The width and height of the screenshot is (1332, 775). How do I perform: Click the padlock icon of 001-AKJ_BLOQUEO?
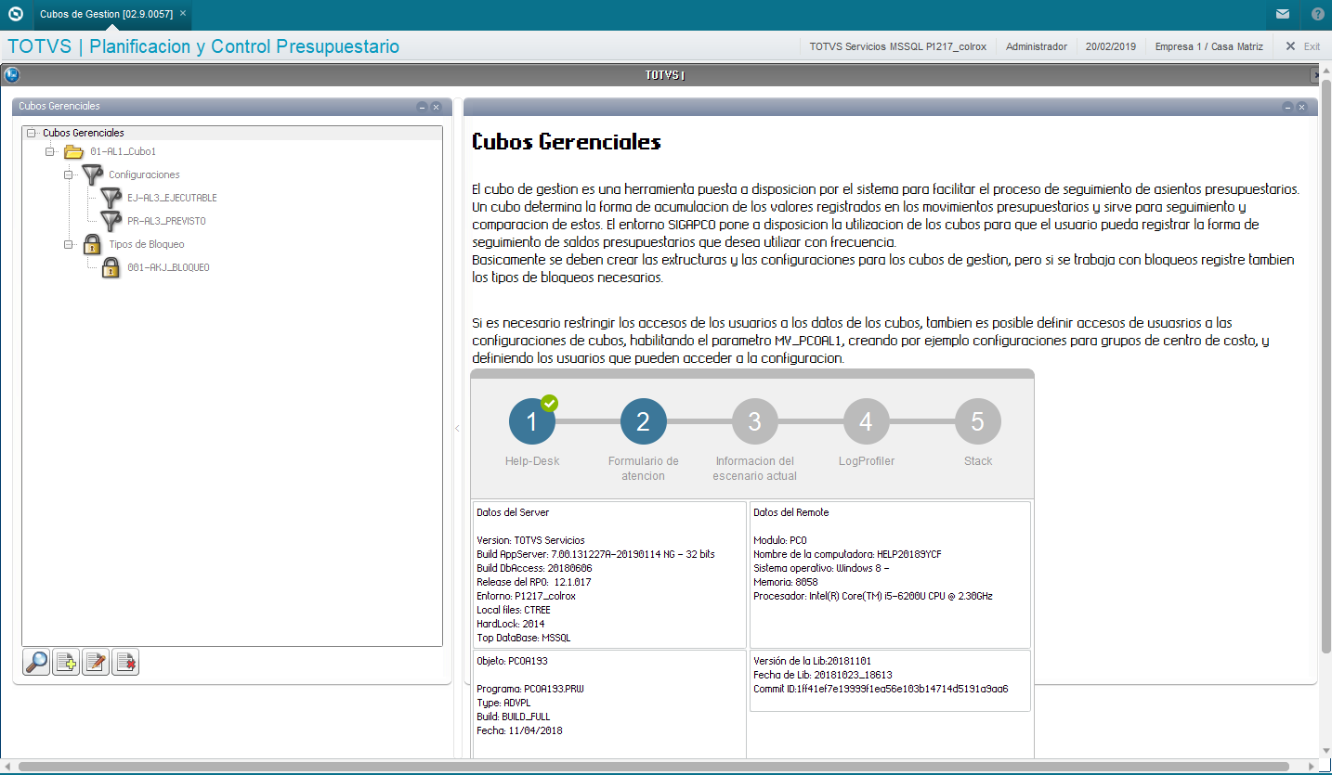click(111, 267)
